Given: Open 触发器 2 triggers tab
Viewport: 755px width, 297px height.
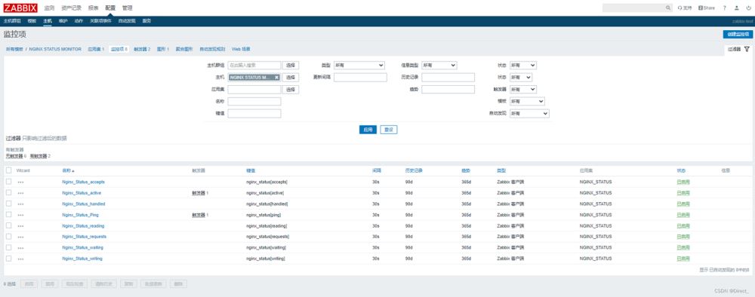Looking at the screenshot, I should [x=142, y=49].
